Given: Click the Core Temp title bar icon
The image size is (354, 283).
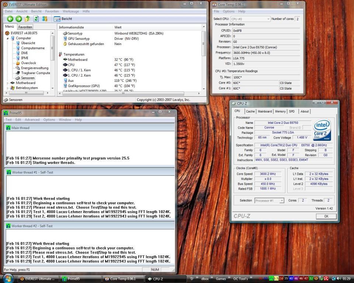Looking at the screenshot, I should 215,4.
